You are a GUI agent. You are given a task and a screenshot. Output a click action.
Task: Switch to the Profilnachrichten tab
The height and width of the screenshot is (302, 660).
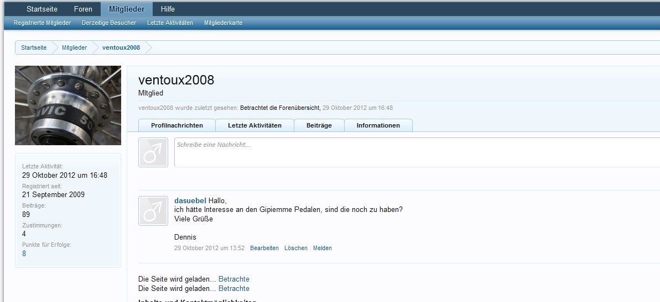176,125
